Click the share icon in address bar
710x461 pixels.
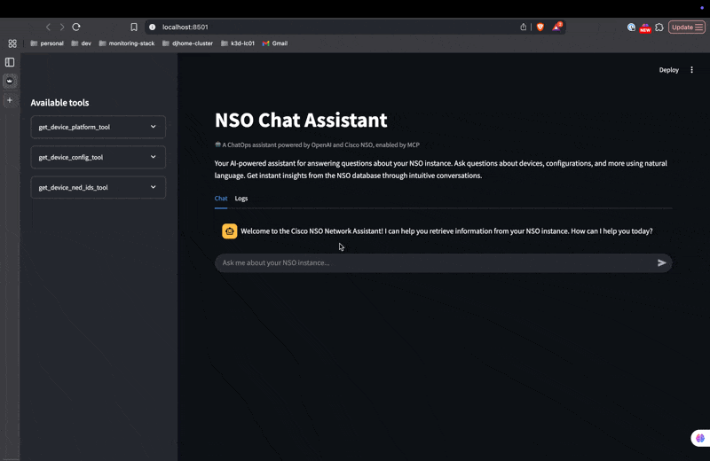pyautogui.click(x=523, y=27)
